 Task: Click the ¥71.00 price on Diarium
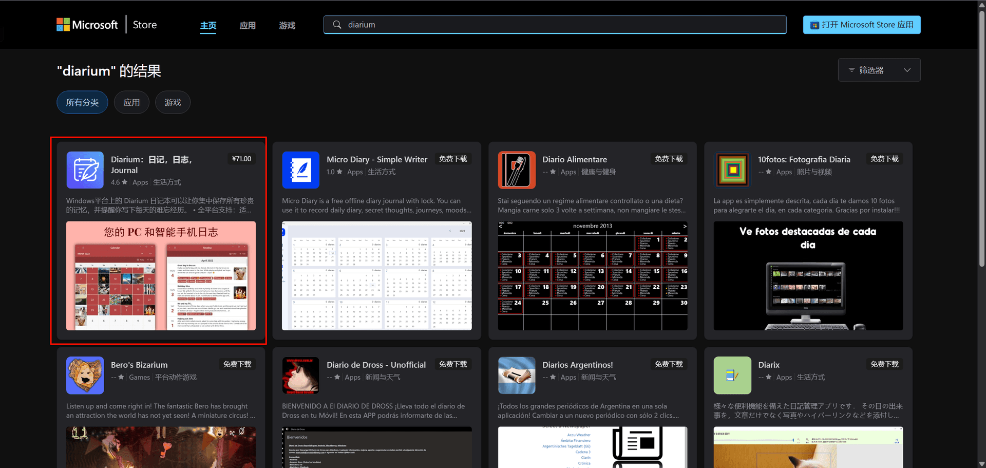[241, 159]
